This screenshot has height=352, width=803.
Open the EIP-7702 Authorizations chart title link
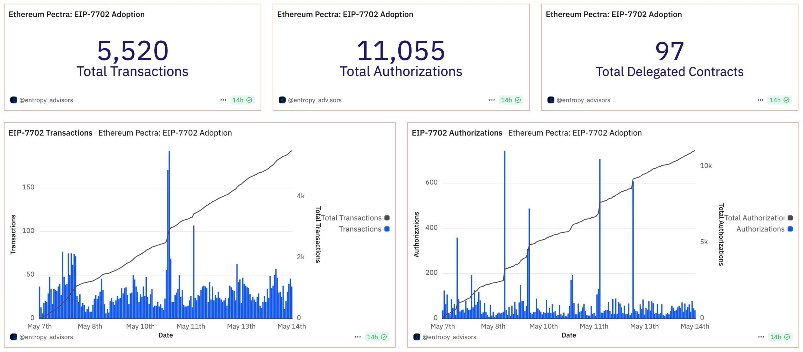coord(457,133)
